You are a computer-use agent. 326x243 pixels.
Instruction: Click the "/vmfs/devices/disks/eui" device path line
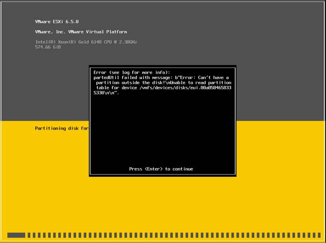click(x=164, y=88)
